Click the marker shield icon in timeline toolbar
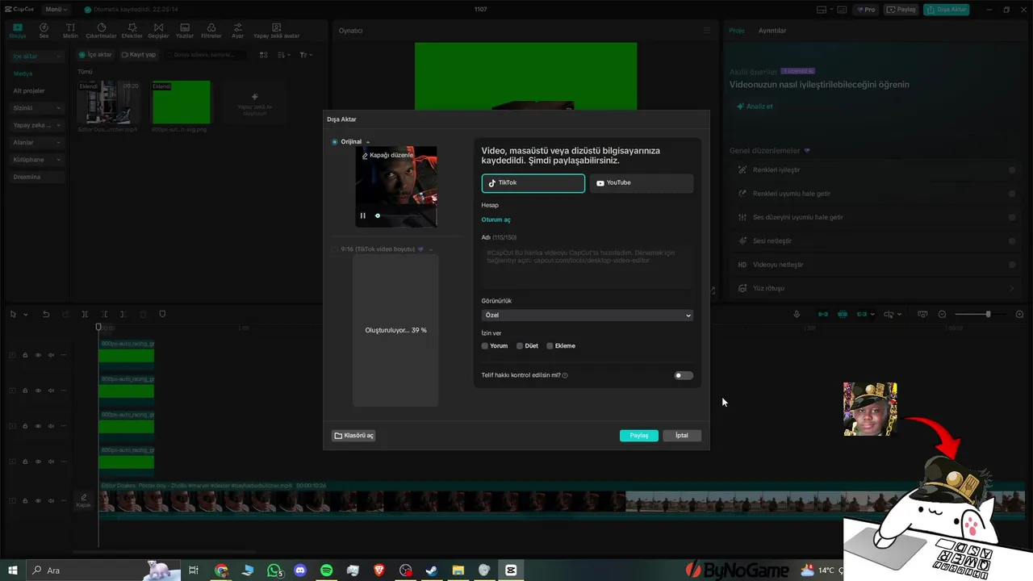 (x=162, y=314)
